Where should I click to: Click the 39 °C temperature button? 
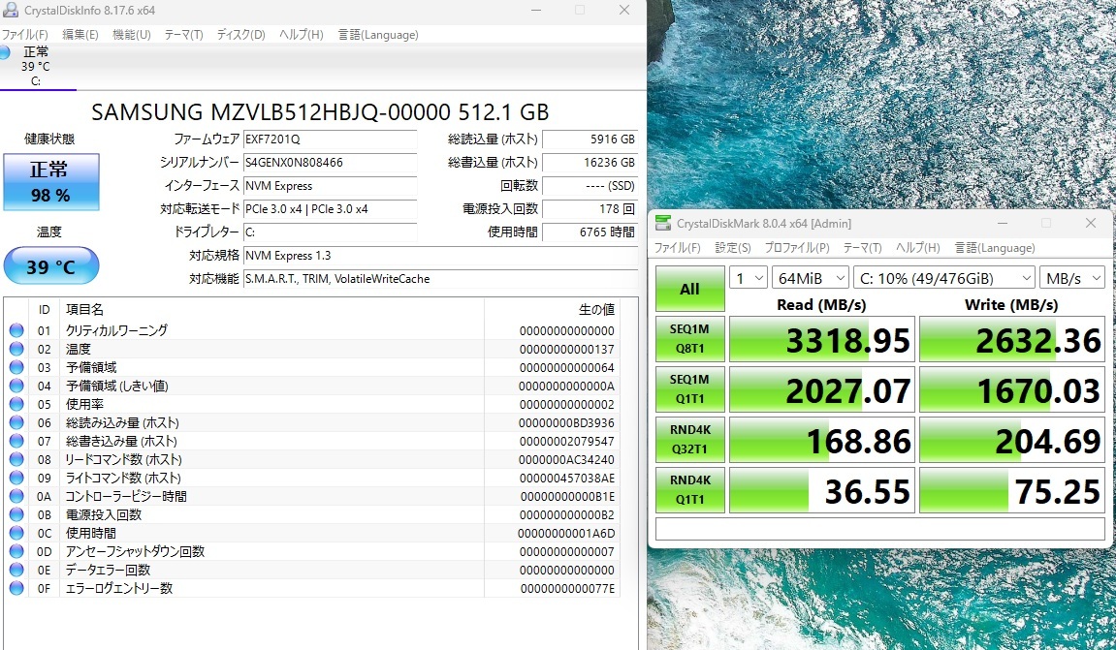[50, 266]
